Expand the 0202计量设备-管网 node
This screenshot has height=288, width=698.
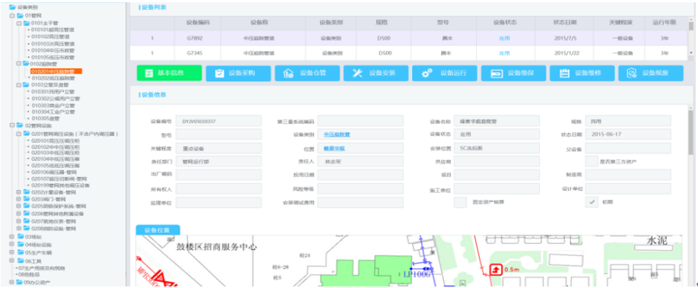click(x=18, y=192)
